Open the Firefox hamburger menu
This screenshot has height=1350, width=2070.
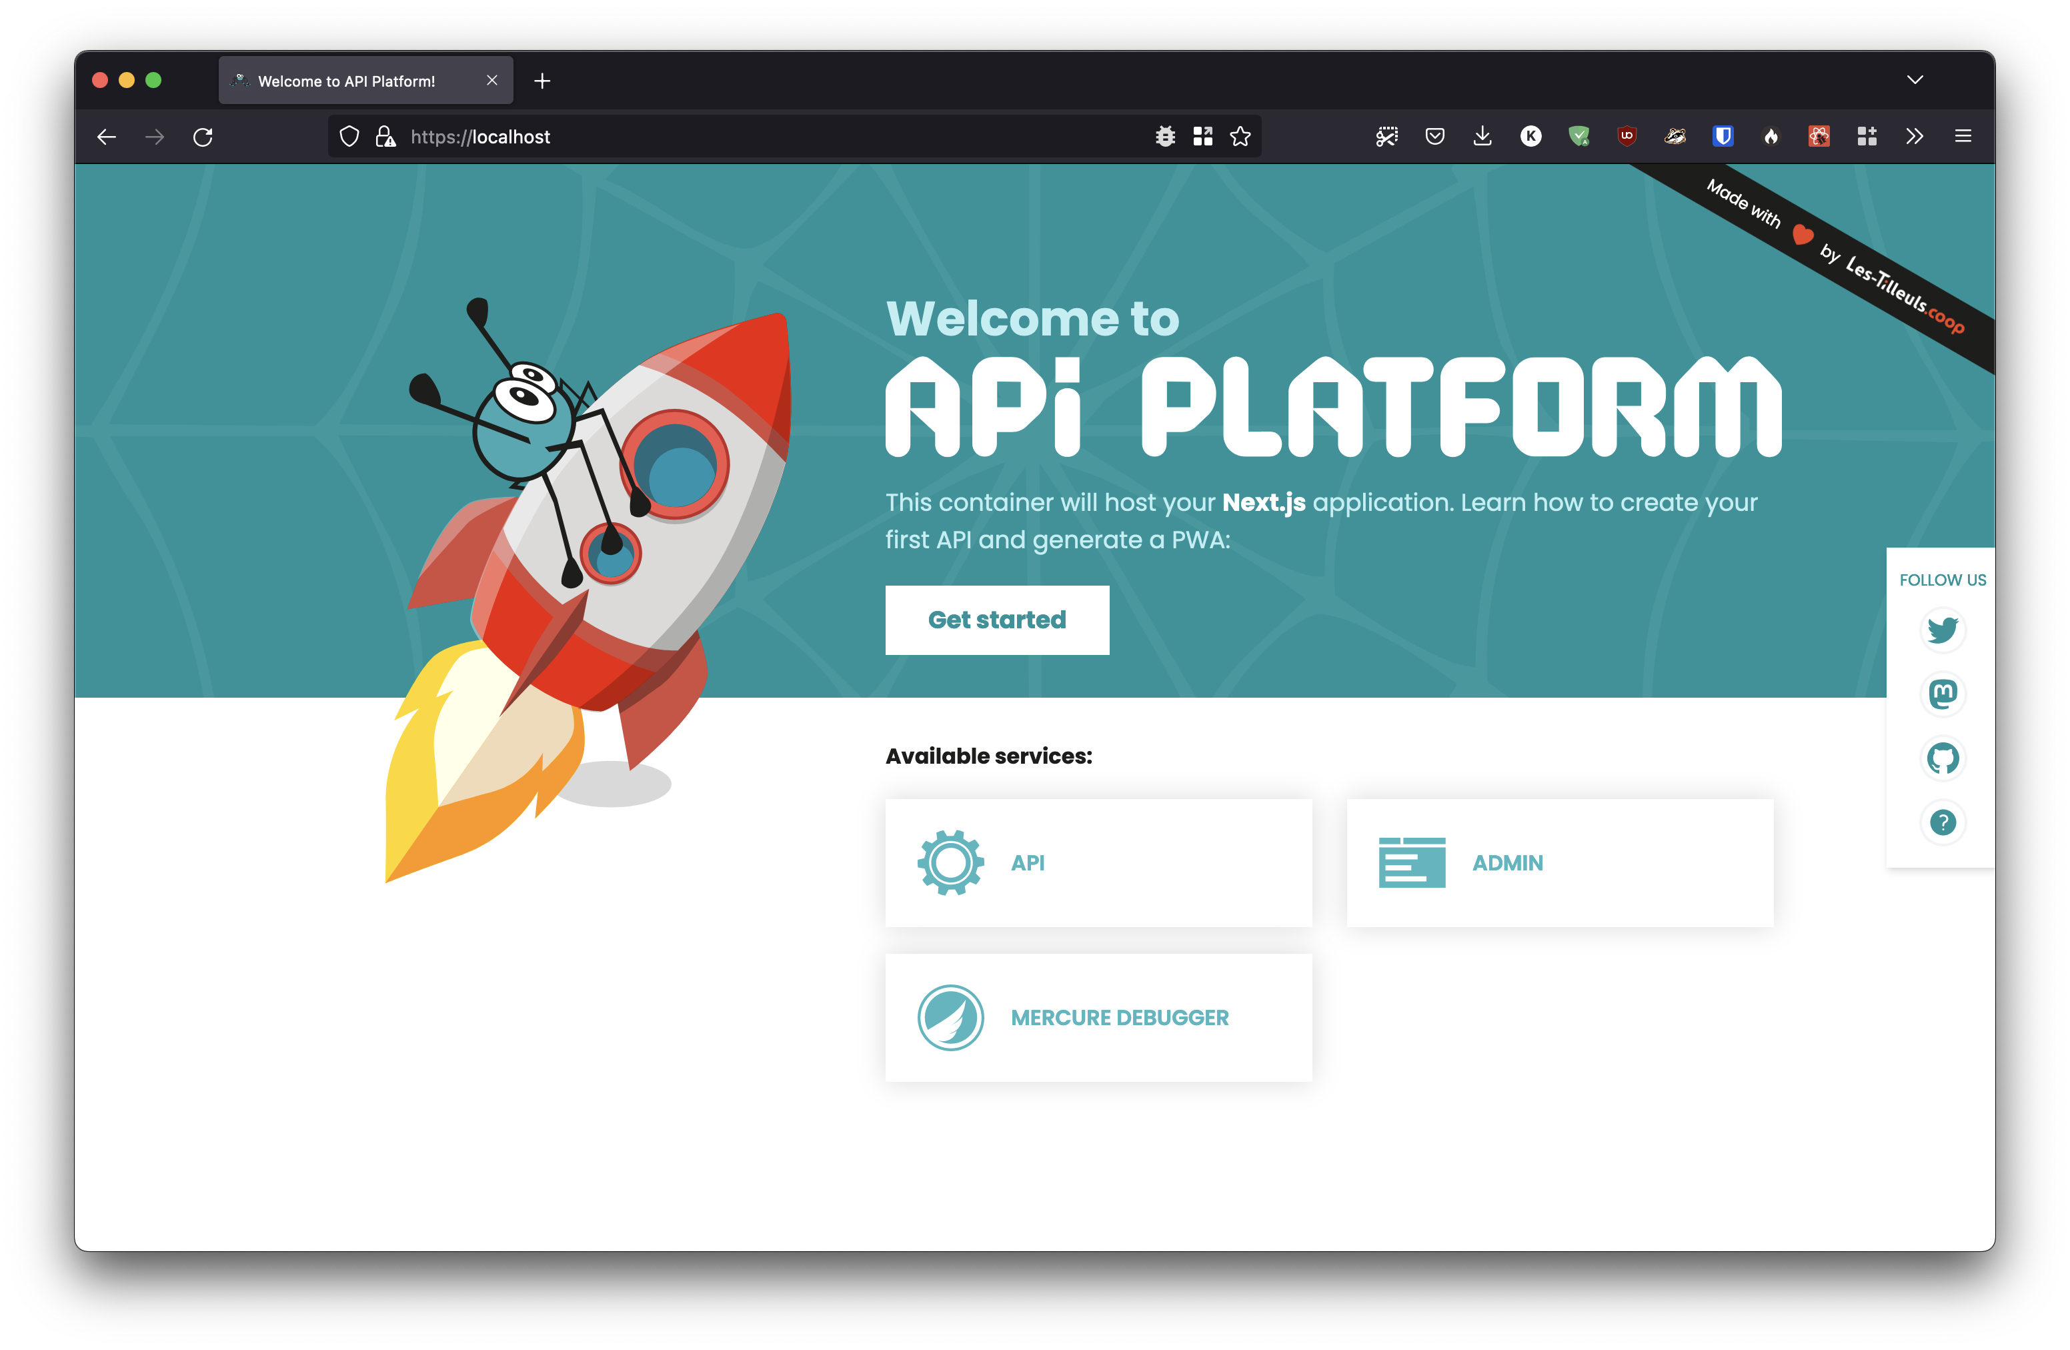coord(1962,137)
